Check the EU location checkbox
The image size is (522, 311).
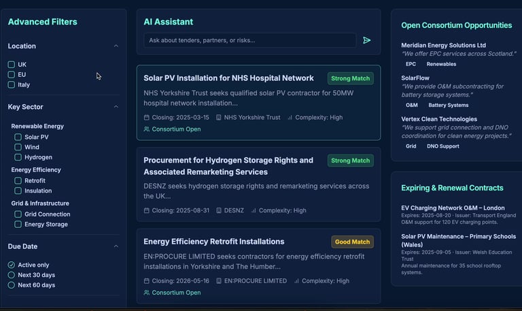pyautogui.click(x=12, y=74)
